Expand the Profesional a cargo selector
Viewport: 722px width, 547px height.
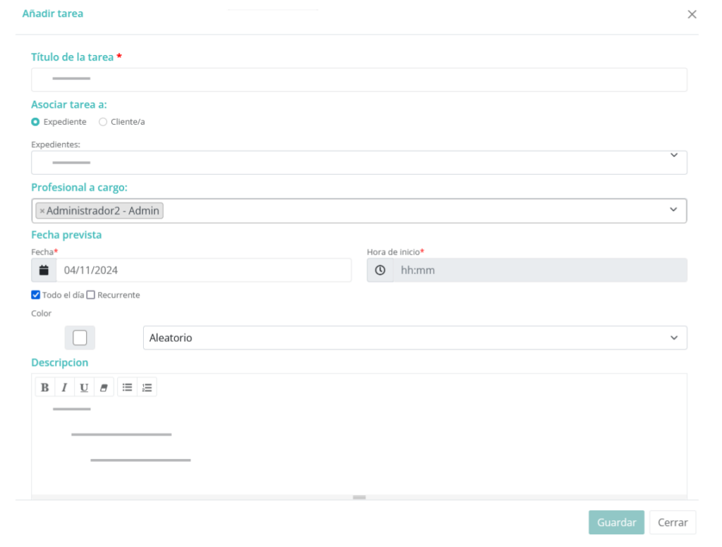click(x=673, y=210)
